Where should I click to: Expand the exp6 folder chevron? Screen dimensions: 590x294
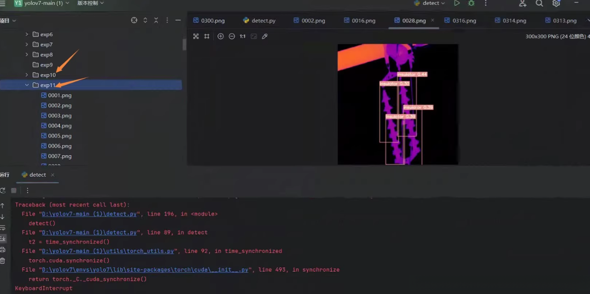pyautogui.click(x=27, y=34)
